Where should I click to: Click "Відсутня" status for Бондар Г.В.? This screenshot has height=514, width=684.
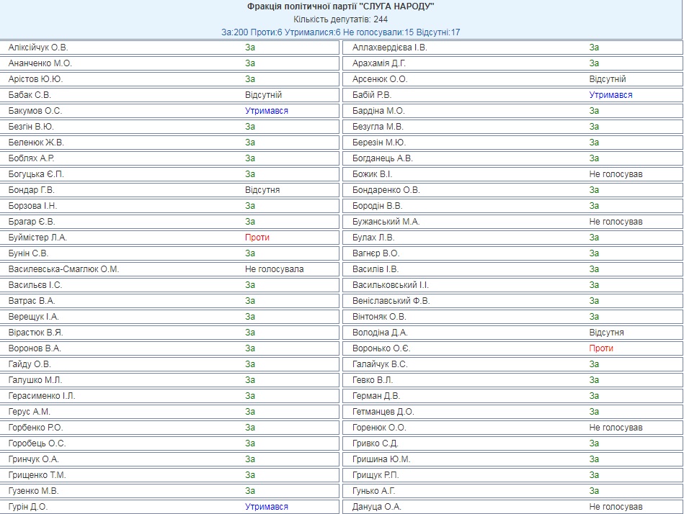point(262,190)
